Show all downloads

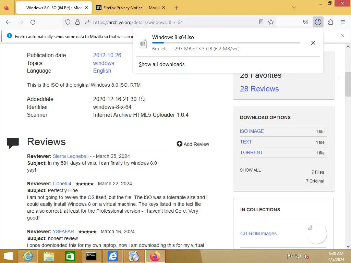point(162,64)
